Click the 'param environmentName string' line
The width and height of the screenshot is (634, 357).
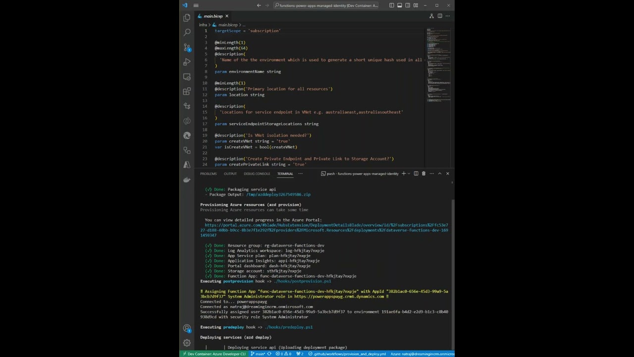tap(248, 71)
